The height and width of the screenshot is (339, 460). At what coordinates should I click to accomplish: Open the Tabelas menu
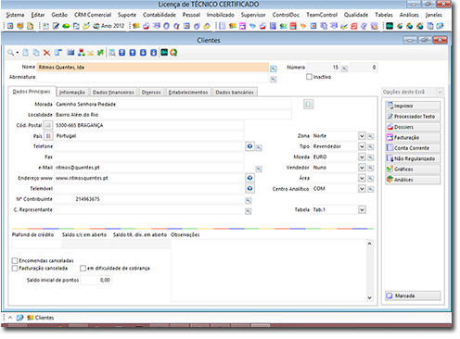[x=384, y=15]
